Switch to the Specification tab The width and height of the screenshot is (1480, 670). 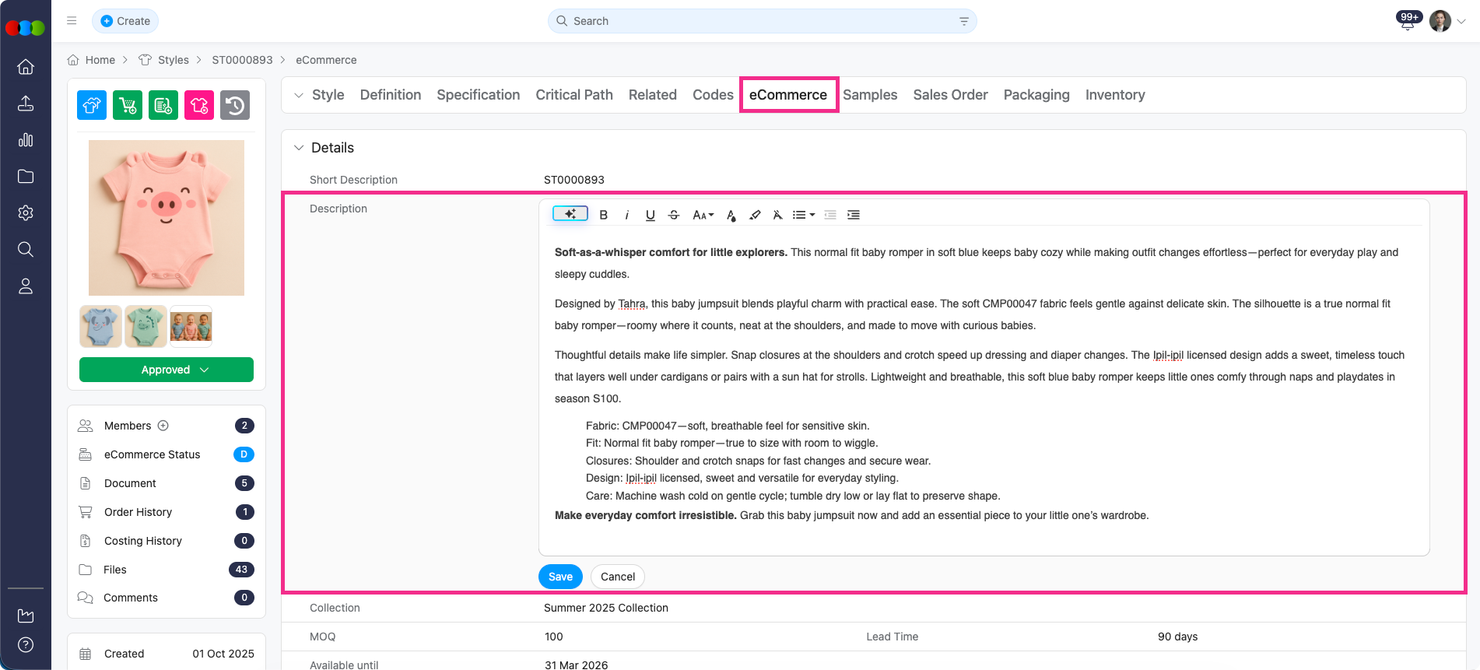coord(478,95)
